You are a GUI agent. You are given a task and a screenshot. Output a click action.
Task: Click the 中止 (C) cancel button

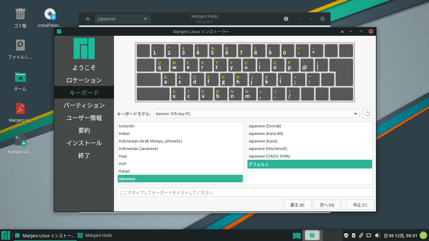(x=360, y=205)
